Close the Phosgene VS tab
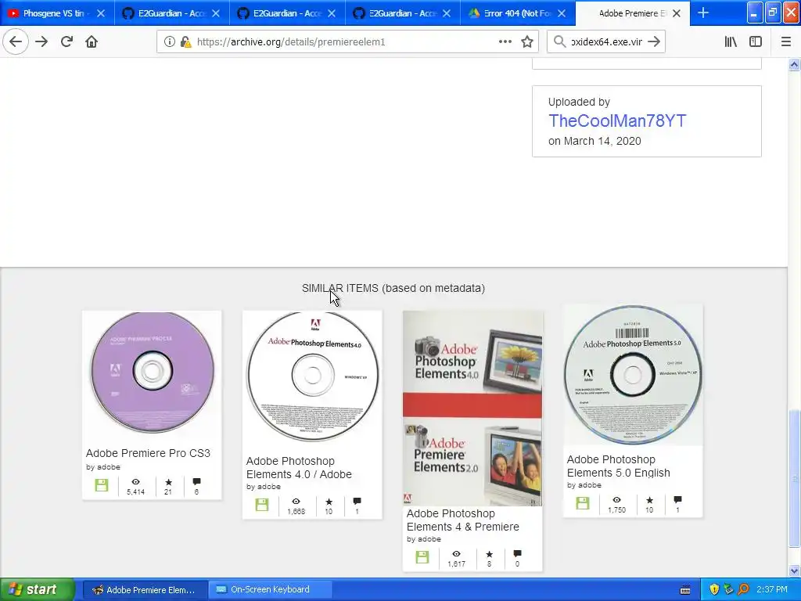Image resolution: width=801 pixels, height=601 pixels. 101,13
